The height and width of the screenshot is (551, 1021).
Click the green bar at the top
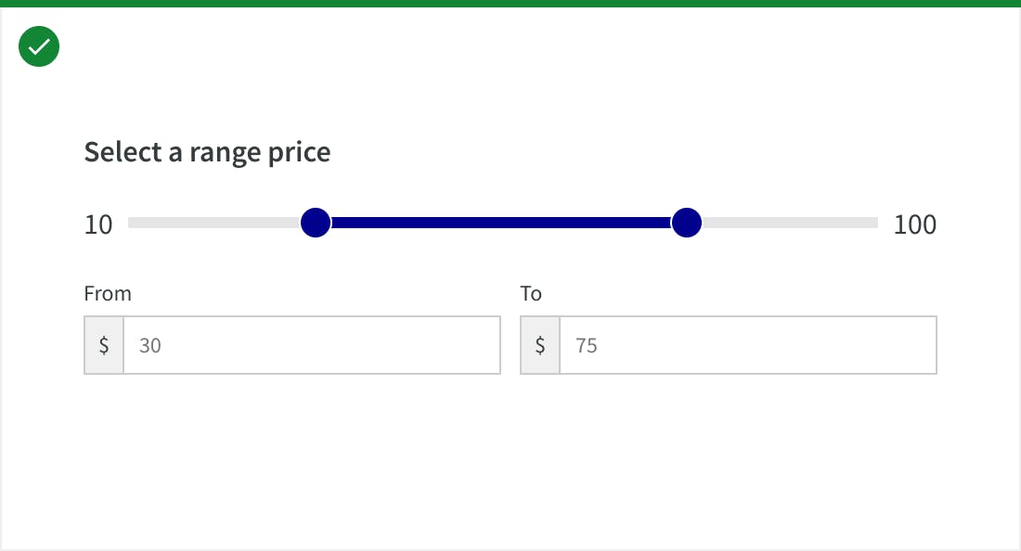tap(510, 4)
